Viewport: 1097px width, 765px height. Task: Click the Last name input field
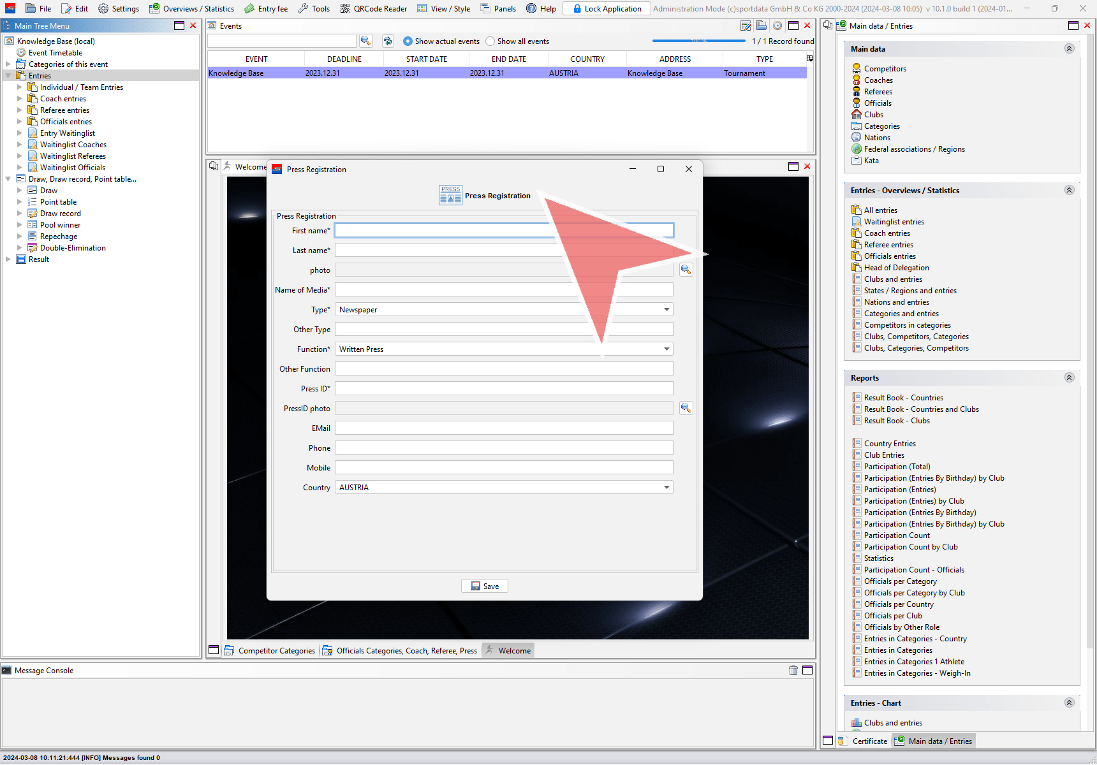coord(446,251)
